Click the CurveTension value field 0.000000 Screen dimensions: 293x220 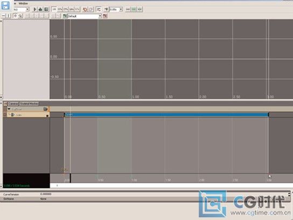tap(46, 194)
